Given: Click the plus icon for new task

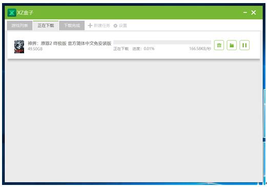Looking at the screenshot, I should [90, 26].
